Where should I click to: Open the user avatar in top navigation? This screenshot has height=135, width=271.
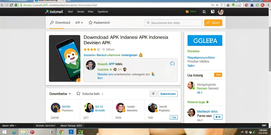click(221, 12)
